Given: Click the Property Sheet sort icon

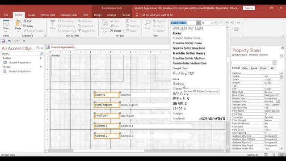Looking at the screenshot, I should coord(282,56).
